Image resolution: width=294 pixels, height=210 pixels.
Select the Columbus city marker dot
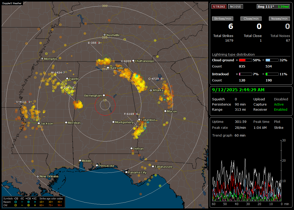point(139,120)
